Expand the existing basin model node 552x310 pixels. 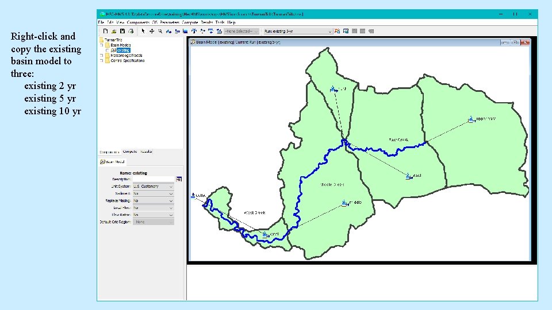(108, 51)
